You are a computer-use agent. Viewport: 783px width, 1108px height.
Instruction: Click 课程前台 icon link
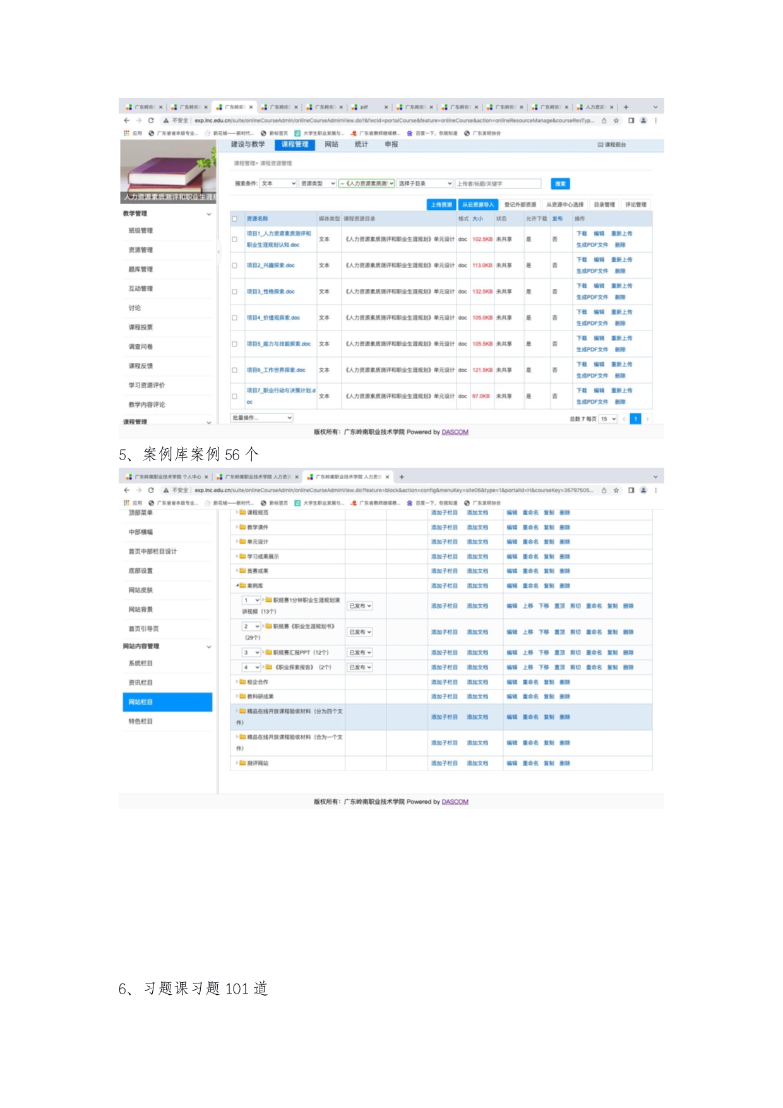click(x=612, y=145)
